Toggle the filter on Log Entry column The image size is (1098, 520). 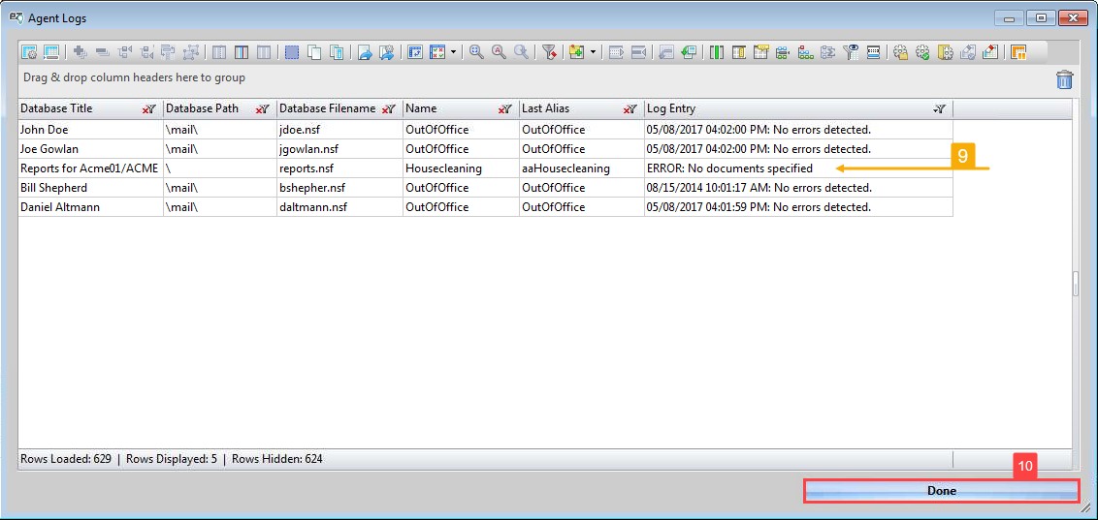pos(939,109)
